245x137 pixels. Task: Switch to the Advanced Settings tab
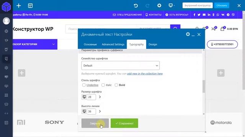(x=113, y=45)
